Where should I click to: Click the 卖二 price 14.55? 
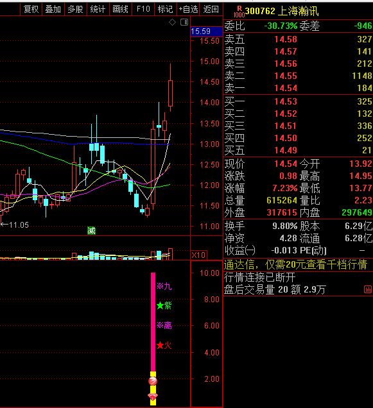point(286,76)
